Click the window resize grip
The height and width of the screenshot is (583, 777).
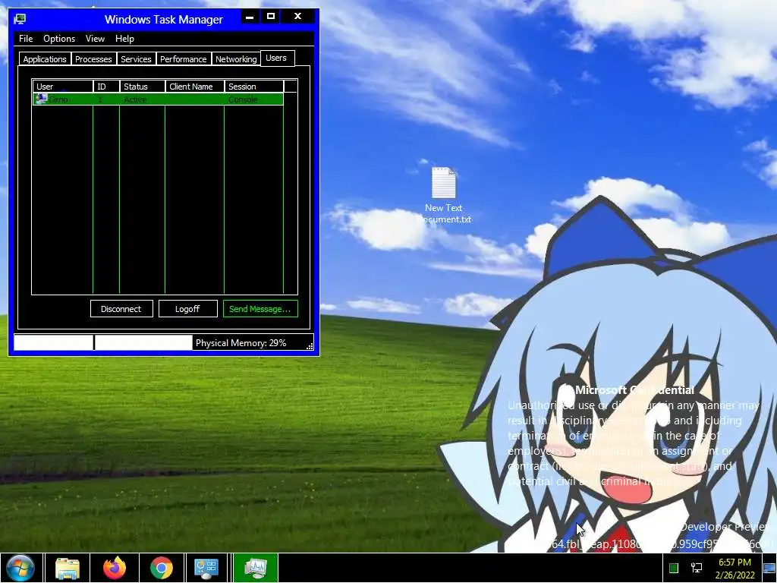tap(310, 346)
